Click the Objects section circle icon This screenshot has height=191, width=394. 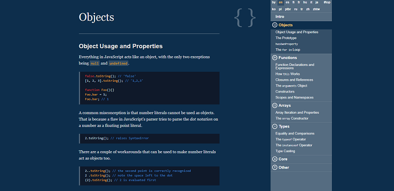275,25
